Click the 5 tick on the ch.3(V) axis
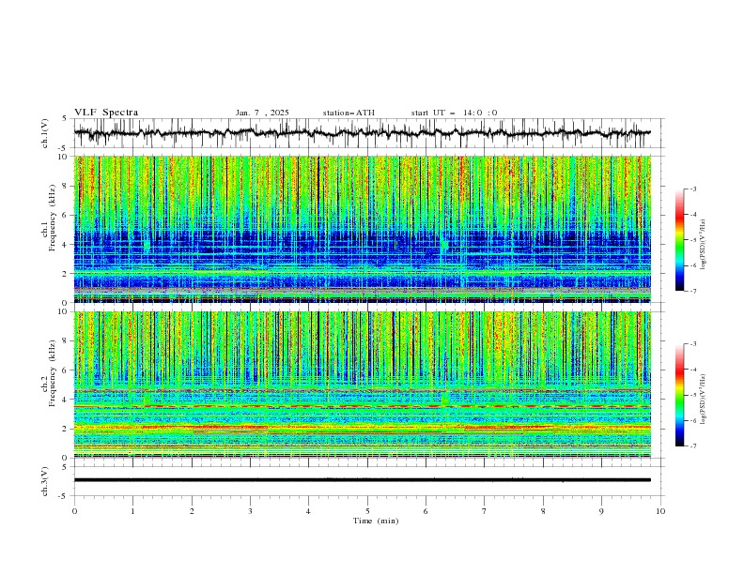Viewport: 744px width, 574px height. [x=65, y=467]
